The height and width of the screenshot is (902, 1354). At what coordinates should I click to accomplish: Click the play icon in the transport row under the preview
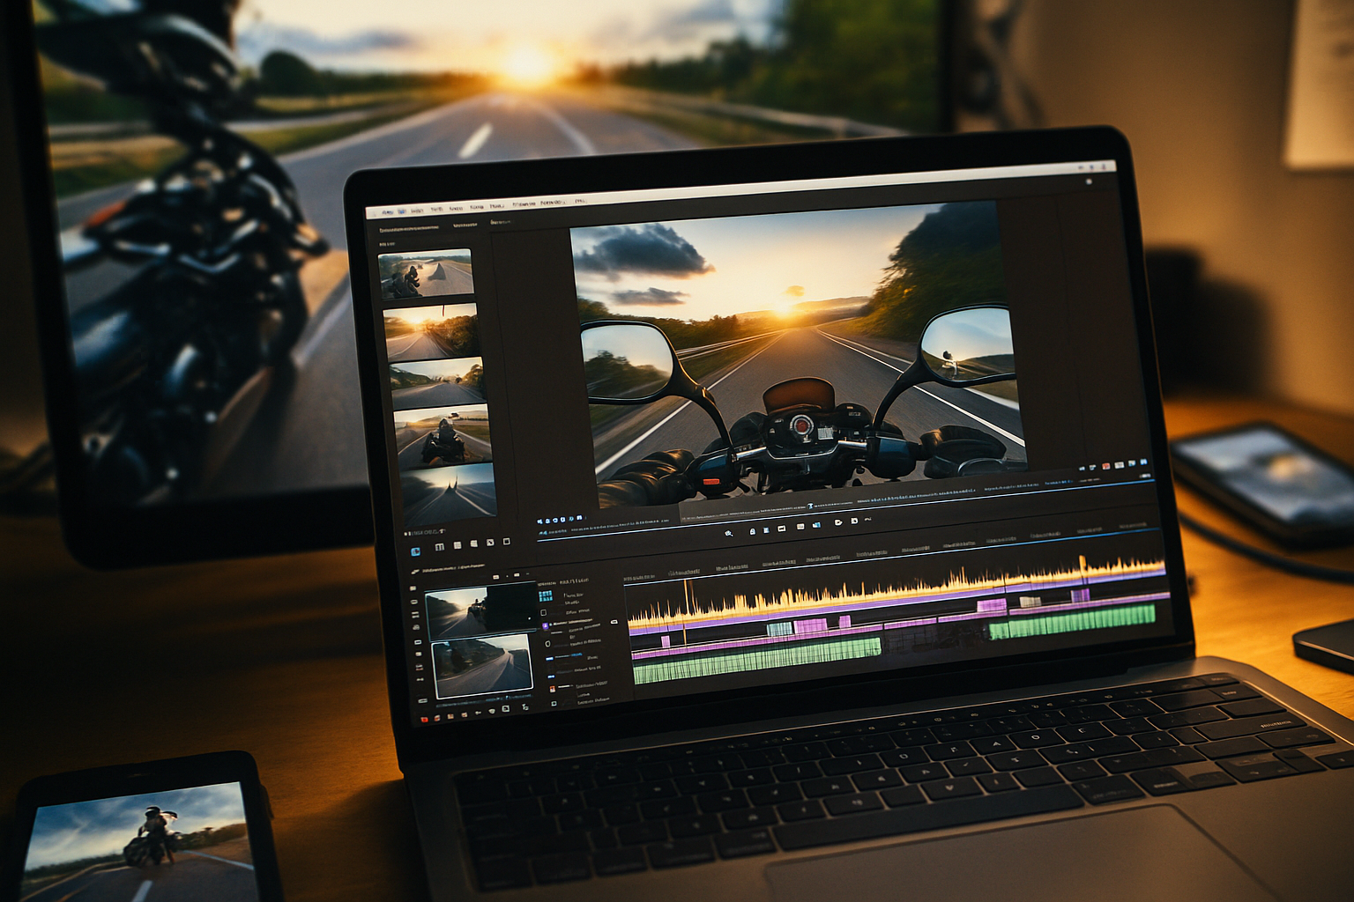click(838, 521)
